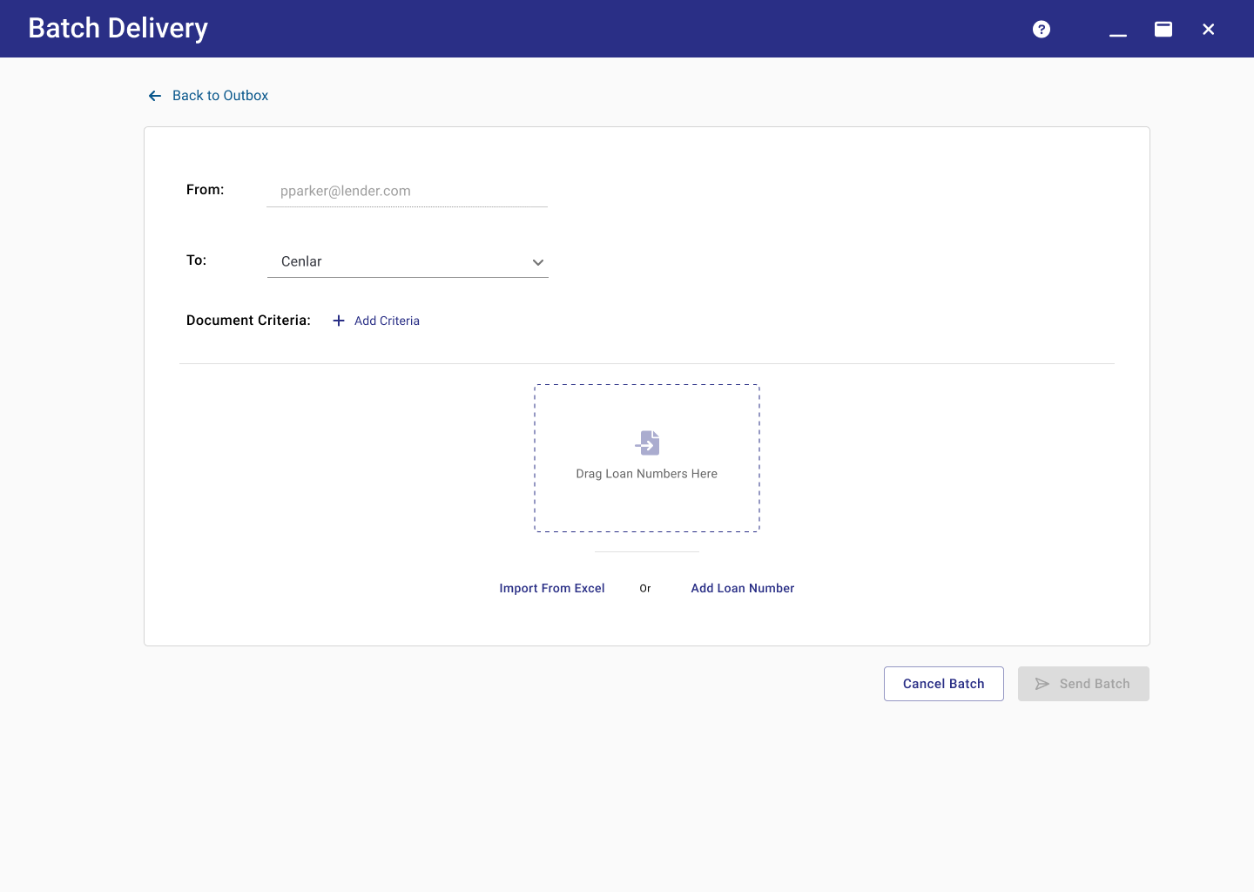1254x892 pixels.
Task: Click the Document Criteria label
Action: click(x=248, y=321)
